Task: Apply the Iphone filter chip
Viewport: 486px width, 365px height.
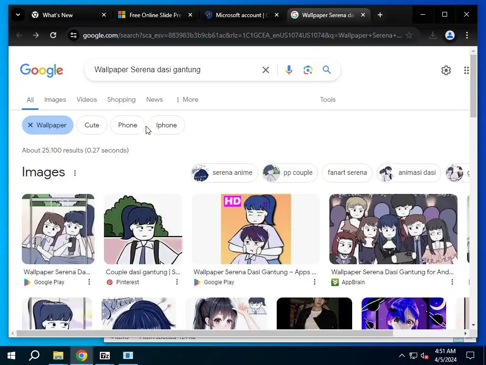Action: pyautogui.click(x=166, y=125)
